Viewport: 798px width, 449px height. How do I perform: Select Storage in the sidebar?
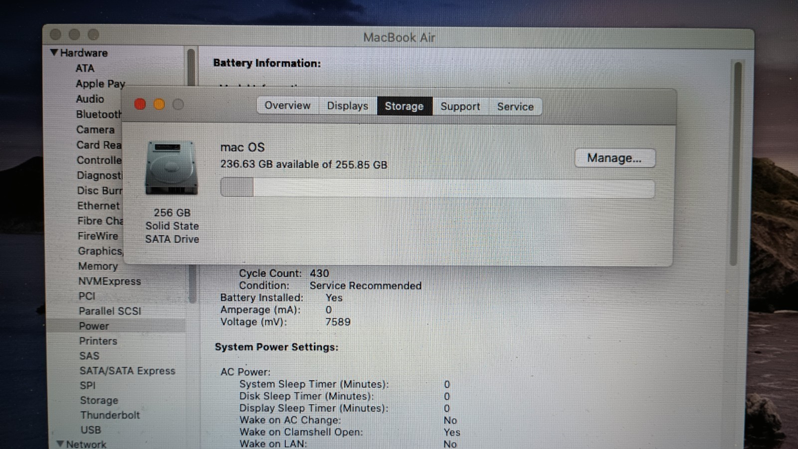99,400
